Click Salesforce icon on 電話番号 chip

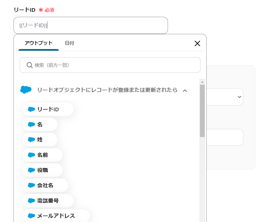click(31, 201)
